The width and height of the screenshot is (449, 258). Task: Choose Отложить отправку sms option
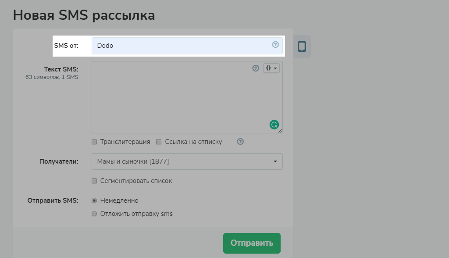pyautogui.click(x=94, y=214)
